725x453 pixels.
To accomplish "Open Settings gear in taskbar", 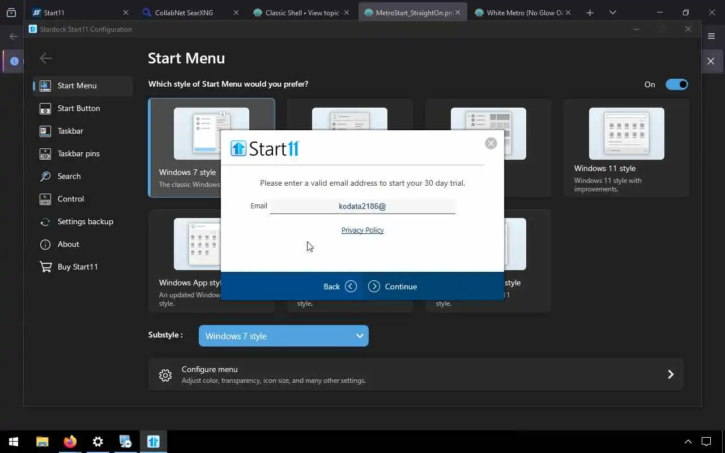I will (x=97, y=442).
